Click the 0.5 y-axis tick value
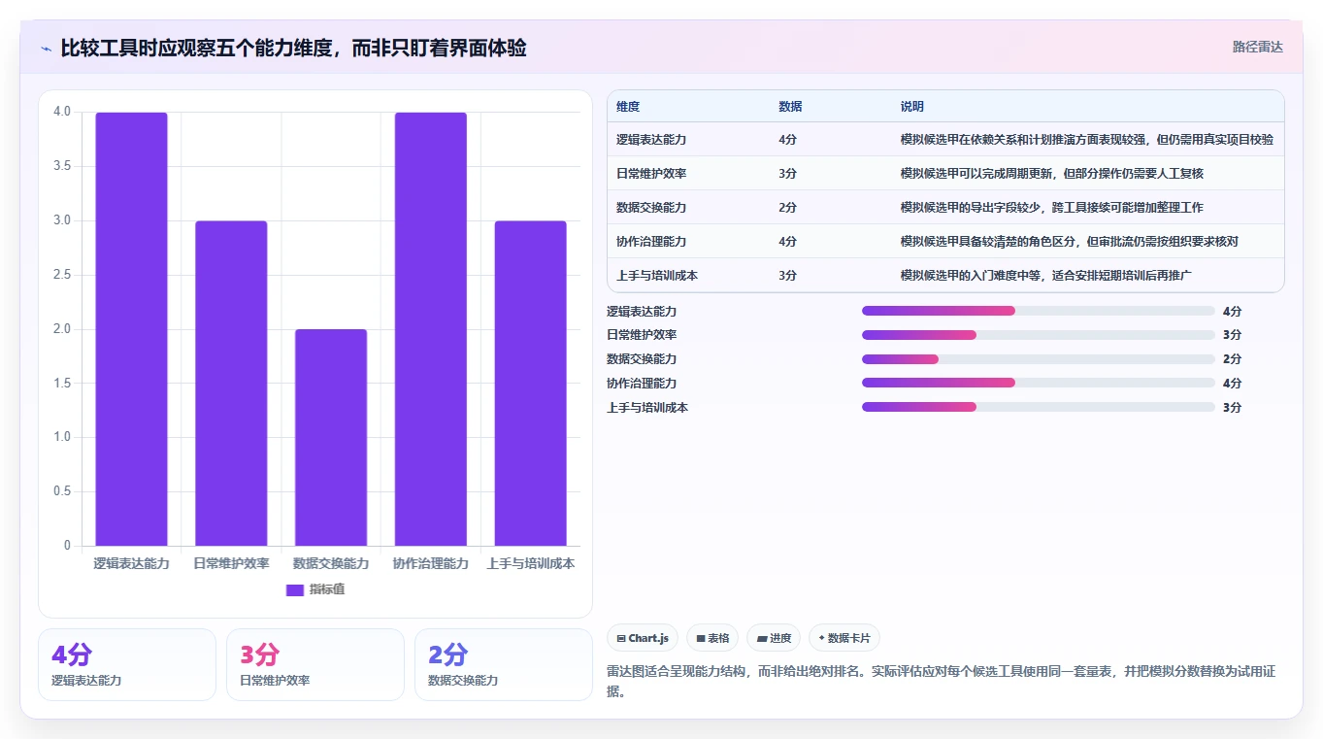The height and width of the screenshot is (739, 1323). point(62,491)
